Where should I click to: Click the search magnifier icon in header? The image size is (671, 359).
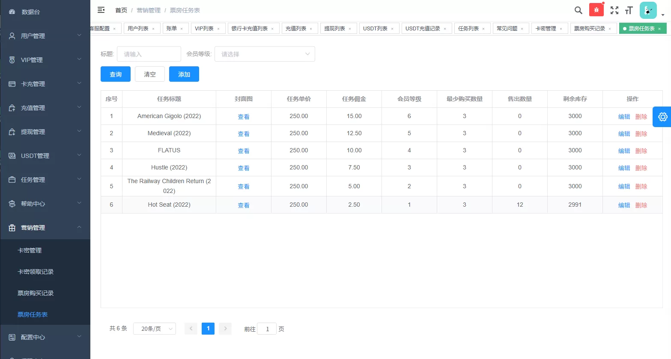[x=578, y=10]
